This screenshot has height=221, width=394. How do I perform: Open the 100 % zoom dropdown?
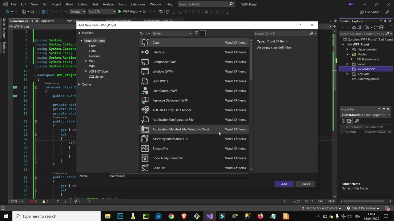coord(15,201)
